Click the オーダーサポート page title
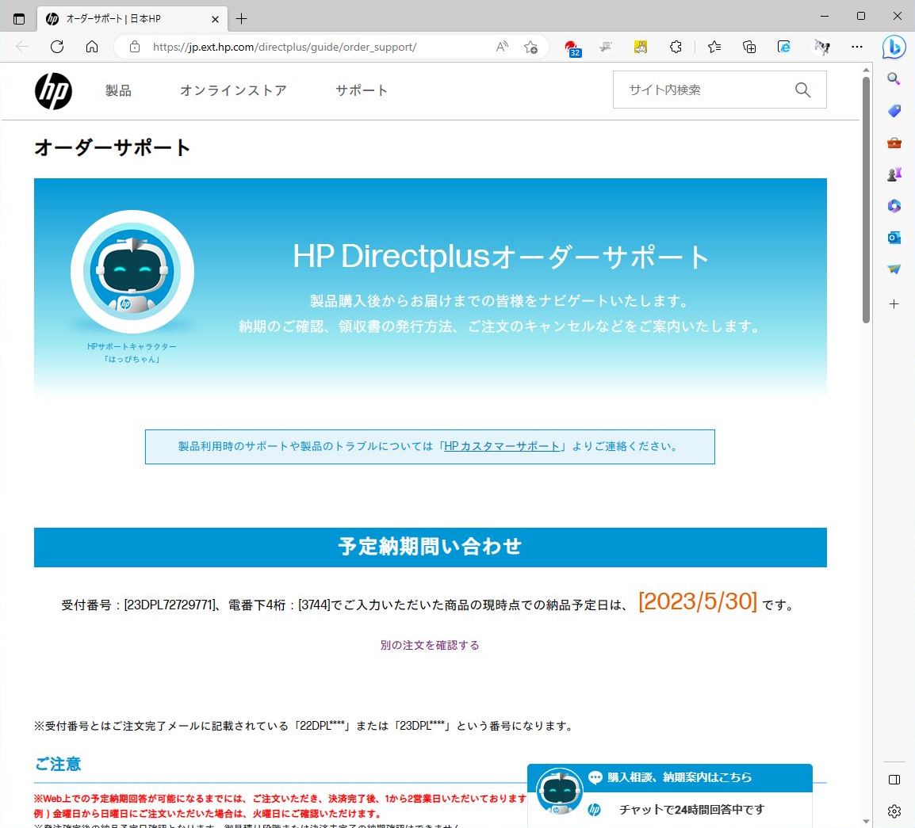This screenshot has width=915, height=828. click(x=112, y=147)
